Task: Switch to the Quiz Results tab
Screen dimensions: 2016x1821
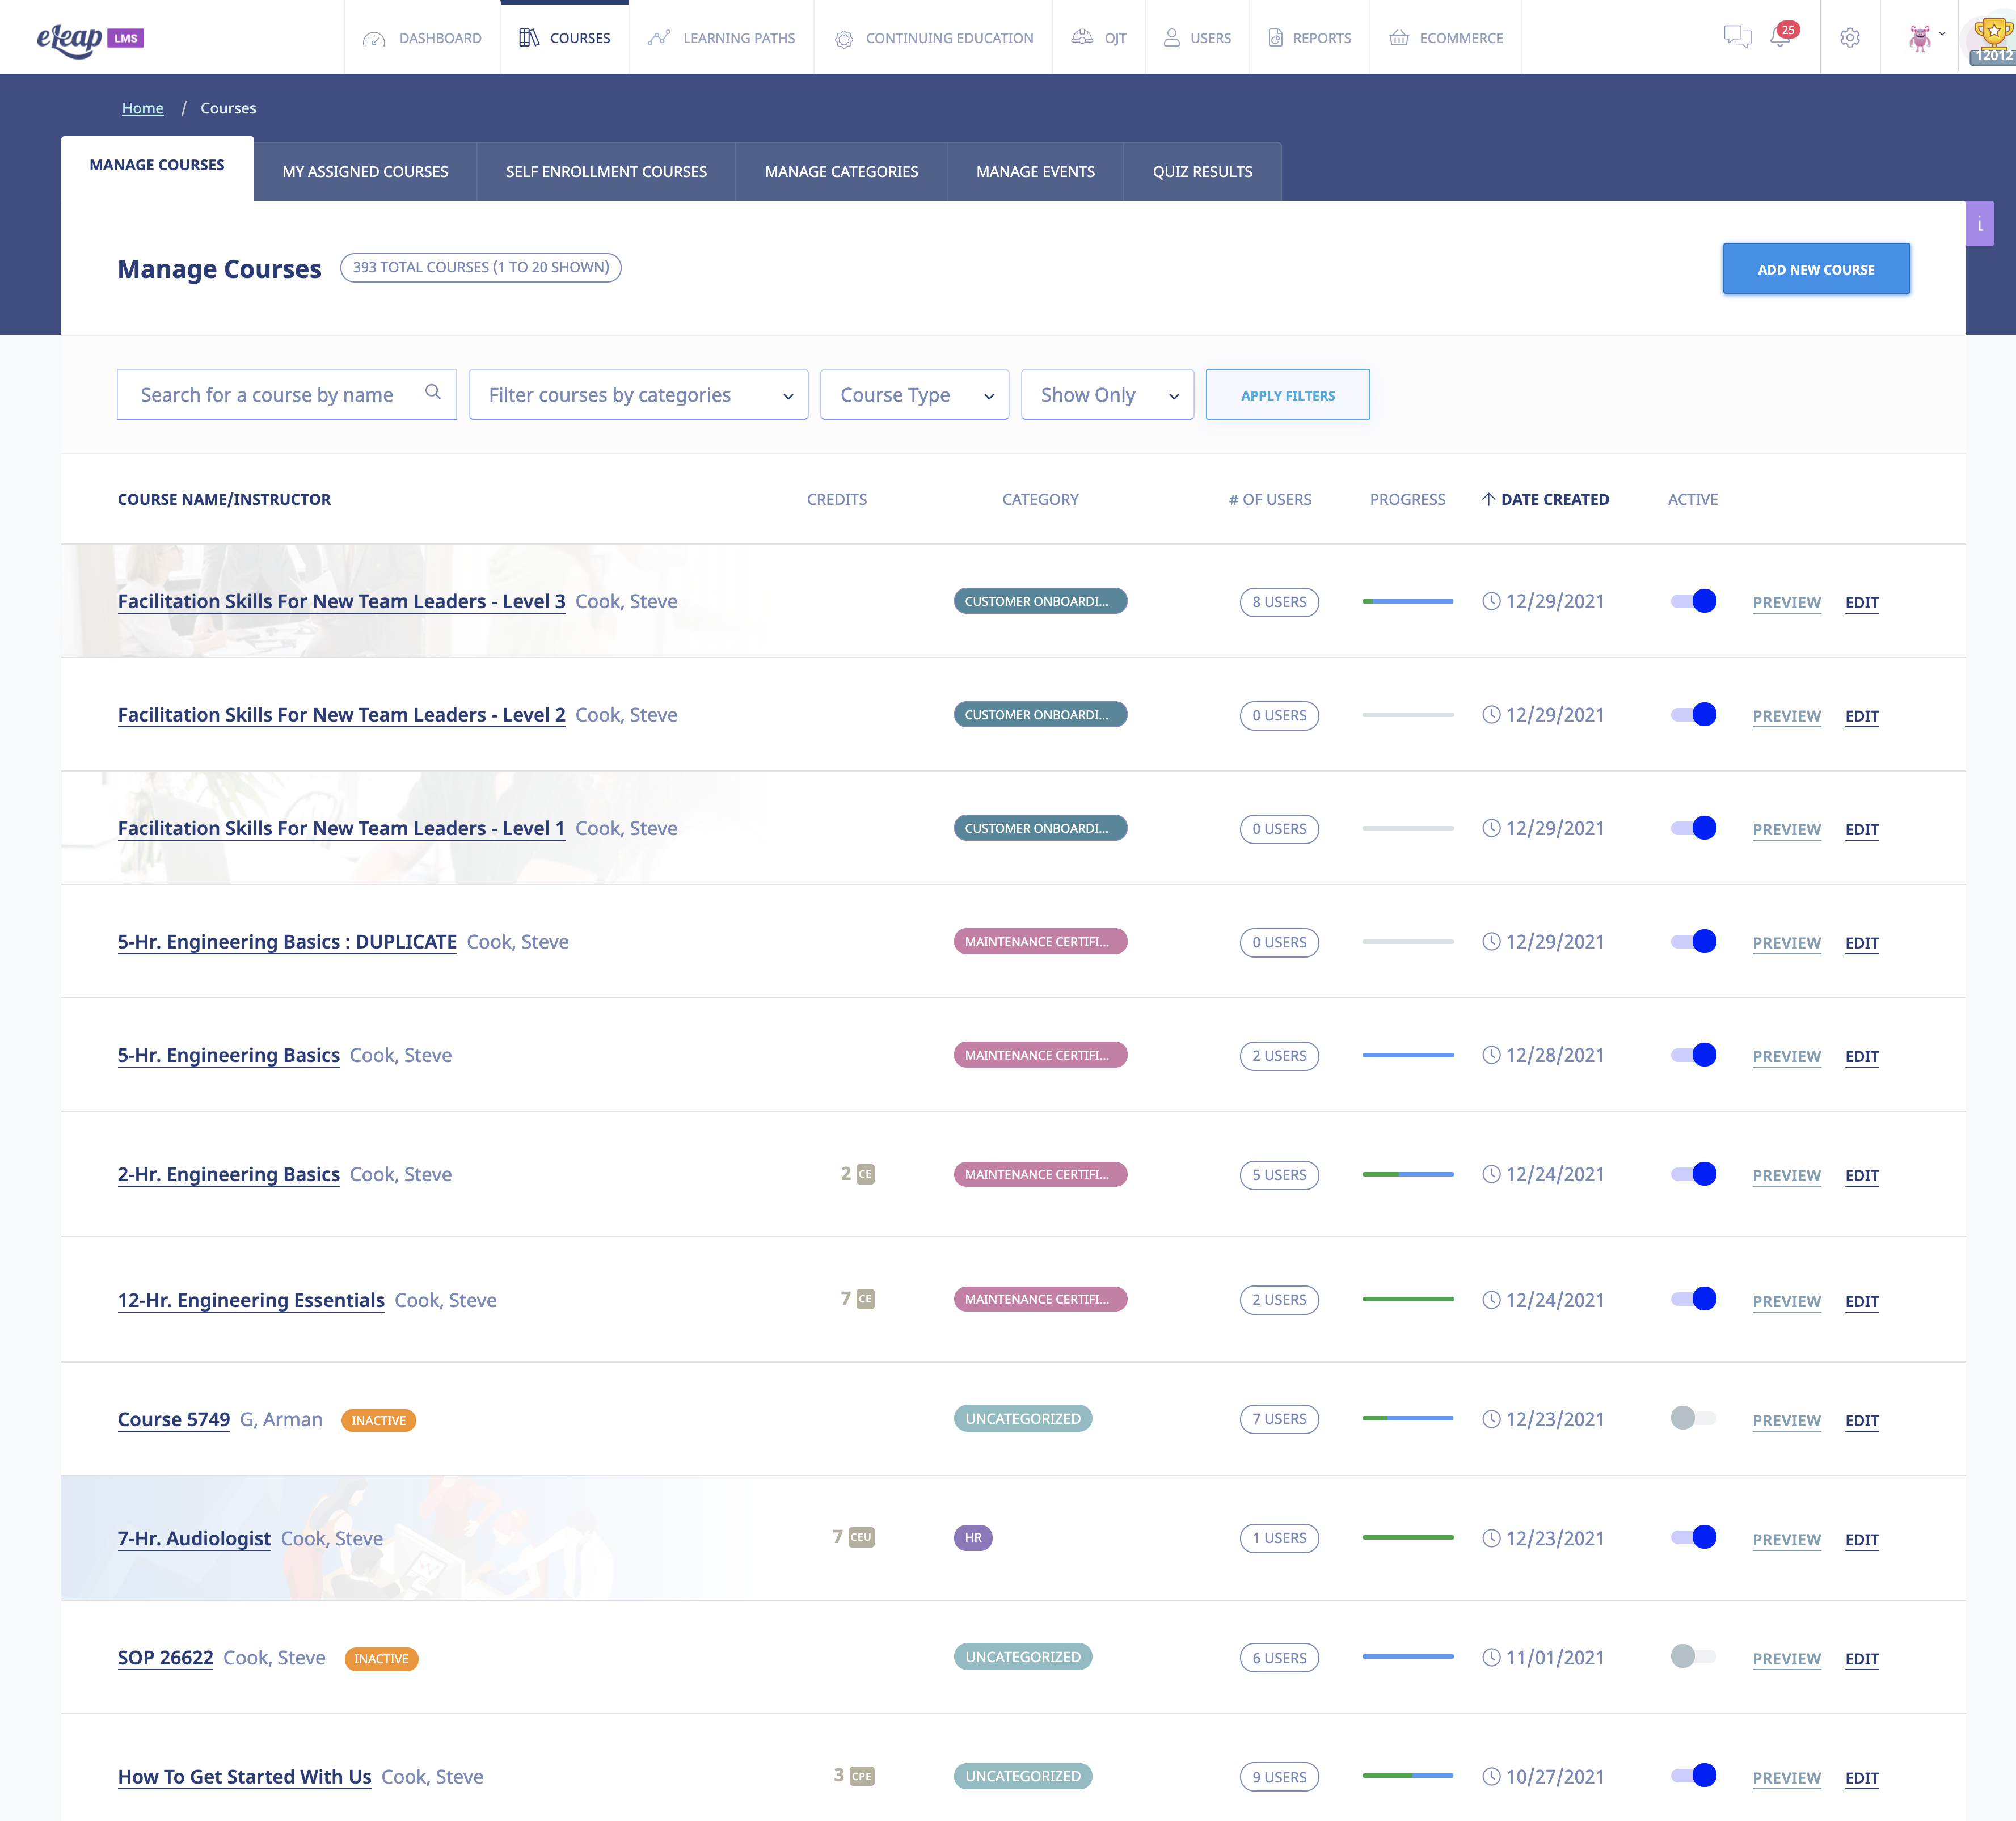Action: tap(1202, 171)
